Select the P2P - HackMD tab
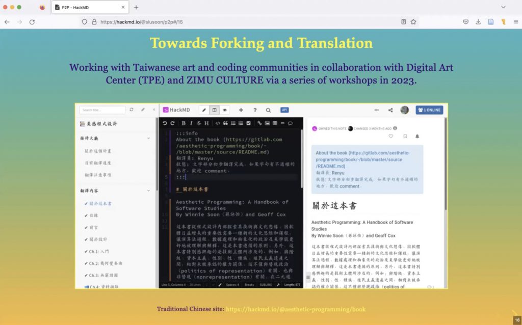The image size is (522, 325). click(x=90, y=7)
